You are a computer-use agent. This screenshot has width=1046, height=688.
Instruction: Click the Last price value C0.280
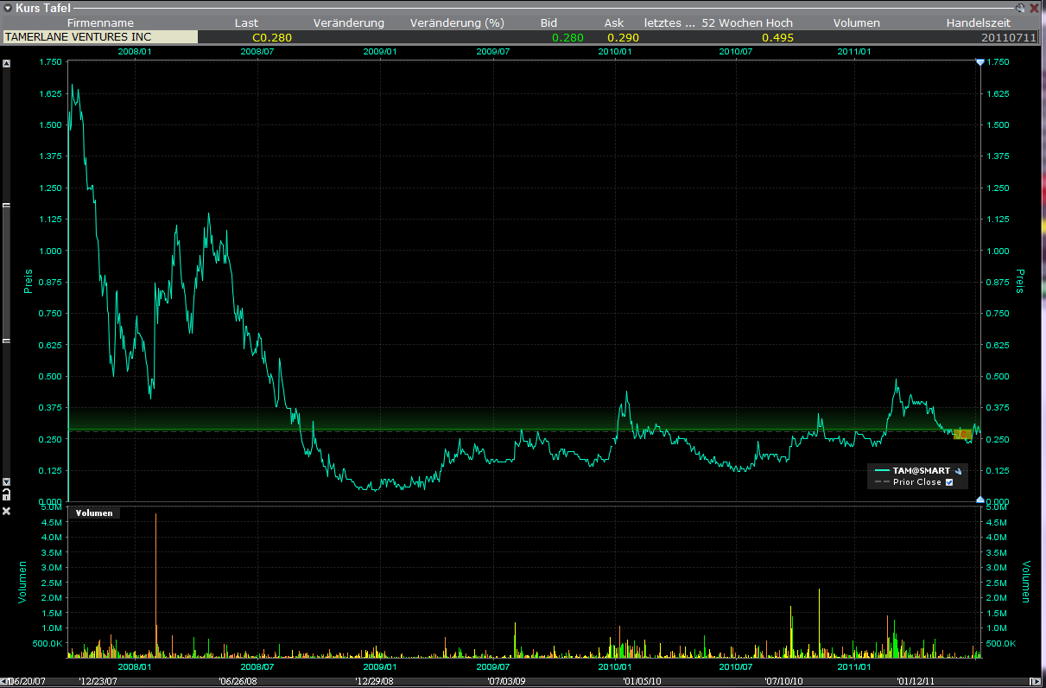(x=273, y=37)
